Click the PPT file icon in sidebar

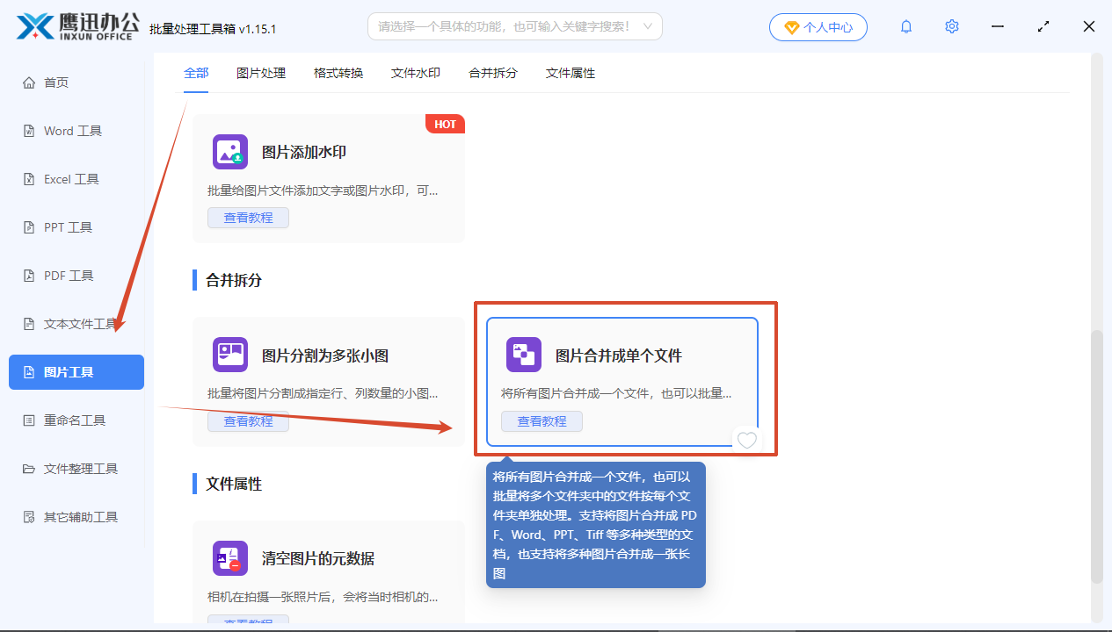[x=29, y=227]
